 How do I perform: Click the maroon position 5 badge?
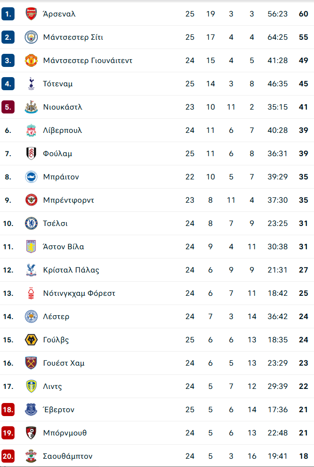(8, 107)
